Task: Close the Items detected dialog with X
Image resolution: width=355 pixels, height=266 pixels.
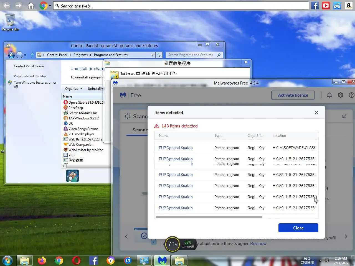Action: (x=316, y=112)
